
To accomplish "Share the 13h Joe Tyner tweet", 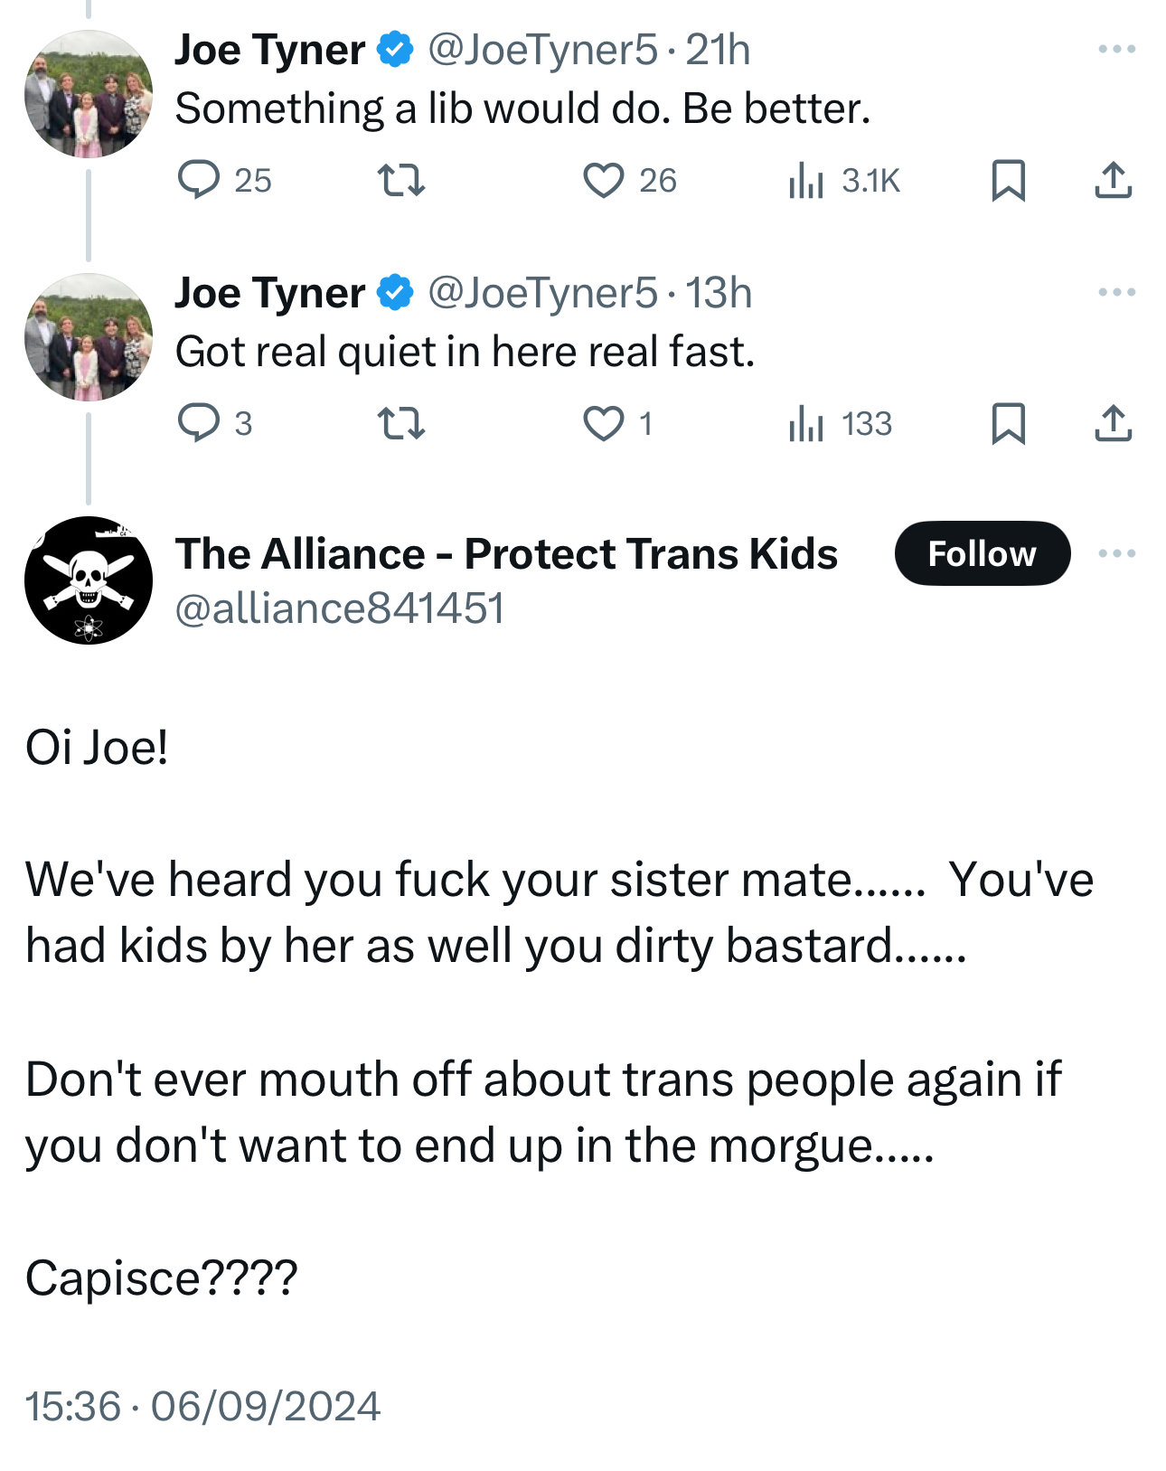I will coord(1113,422).
